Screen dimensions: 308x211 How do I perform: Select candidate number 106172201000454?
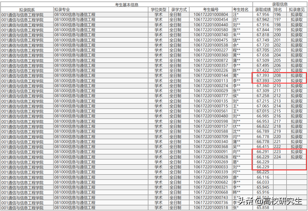pyautogui.click(x=211, y=20)
